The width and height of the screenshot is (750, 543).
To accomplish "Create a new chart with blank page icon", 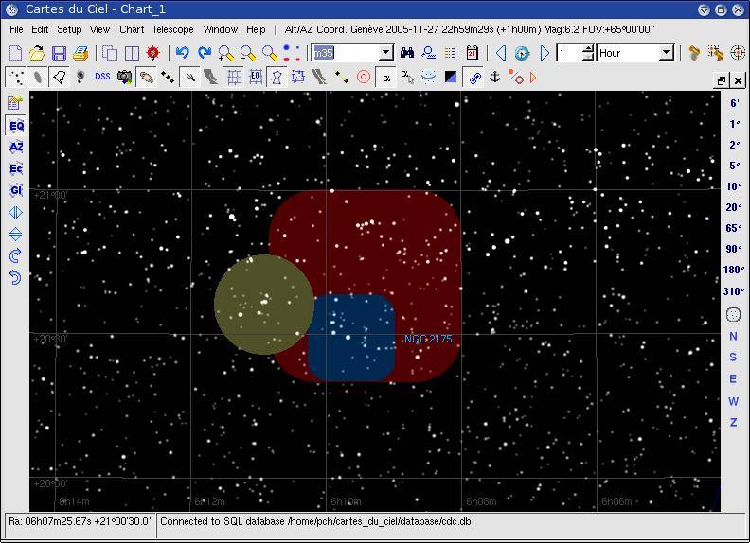I will 16,53.
